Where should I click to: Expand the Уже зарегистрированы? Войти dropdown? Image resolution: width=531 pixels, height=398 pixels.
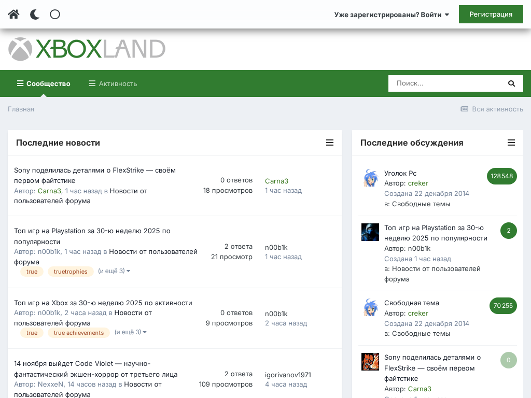coord(392,15)
